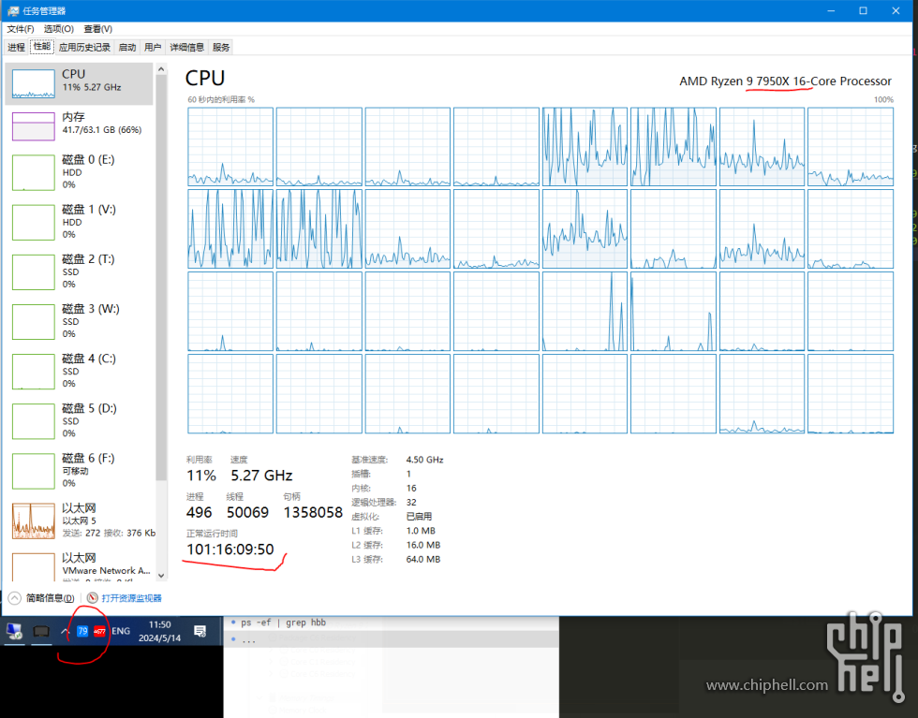Select the CPU mini graph in the sidebar

tap(34, 83)
